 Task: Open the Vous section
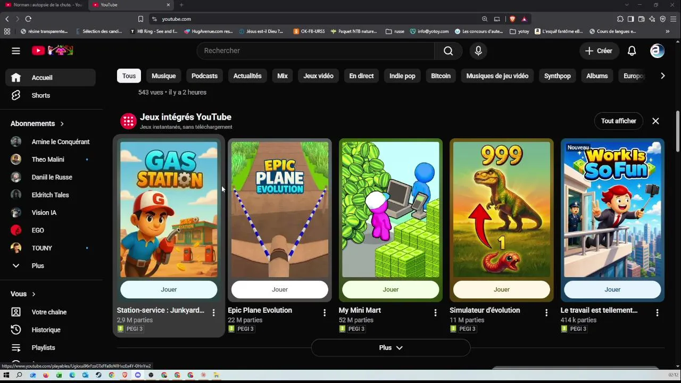[x=23, y=294]
